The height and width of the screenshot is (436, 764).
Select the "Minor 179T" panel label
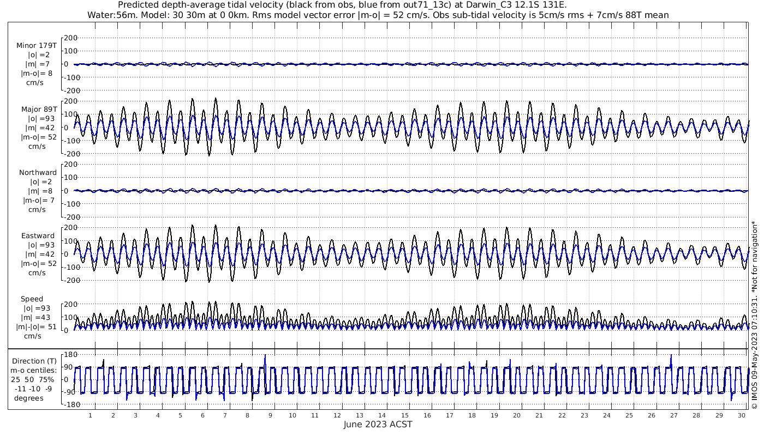[37, 45]
